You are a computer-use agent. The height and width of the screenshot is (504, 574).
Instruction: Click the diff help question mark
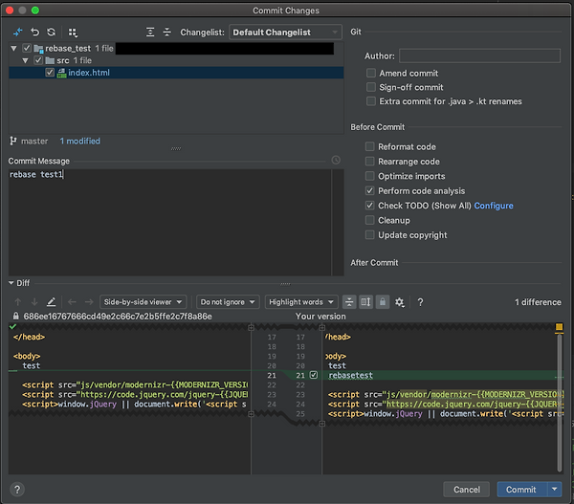(420, 302)
